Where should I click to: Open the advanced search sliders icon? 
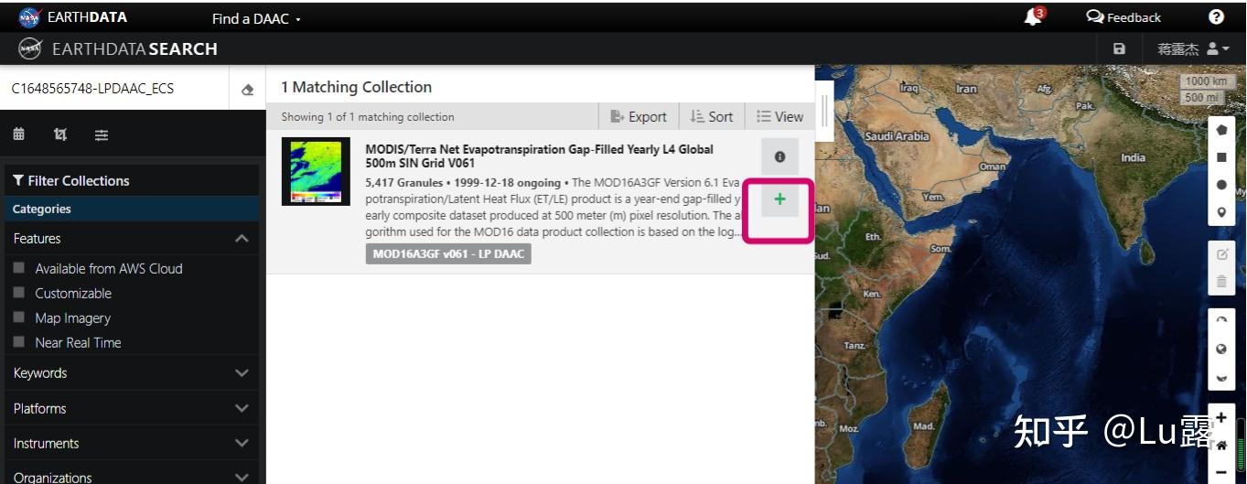tap(102, 135)
